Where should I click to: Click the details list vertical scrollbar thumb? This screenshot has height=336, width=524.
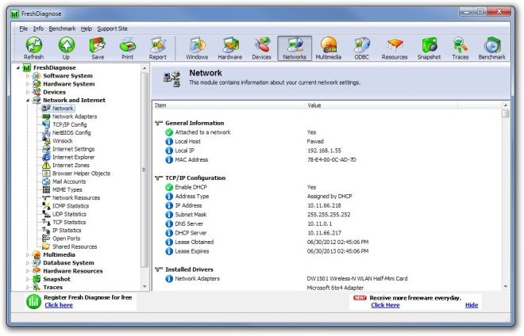click(505, 113)
